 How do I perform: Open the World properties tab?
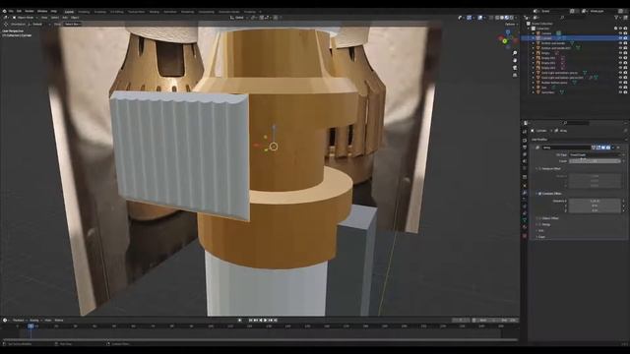(525, 168)
